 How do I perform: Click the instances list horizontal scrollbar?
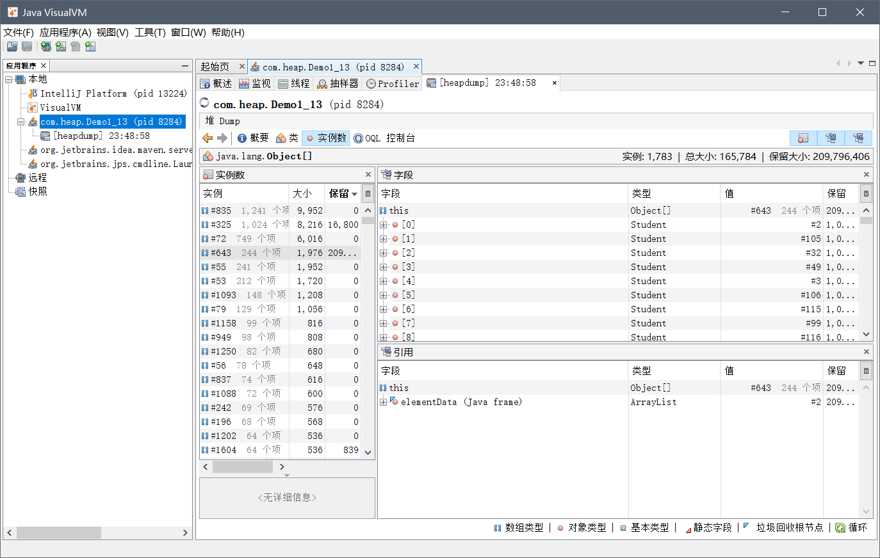[x=243, y=467]
